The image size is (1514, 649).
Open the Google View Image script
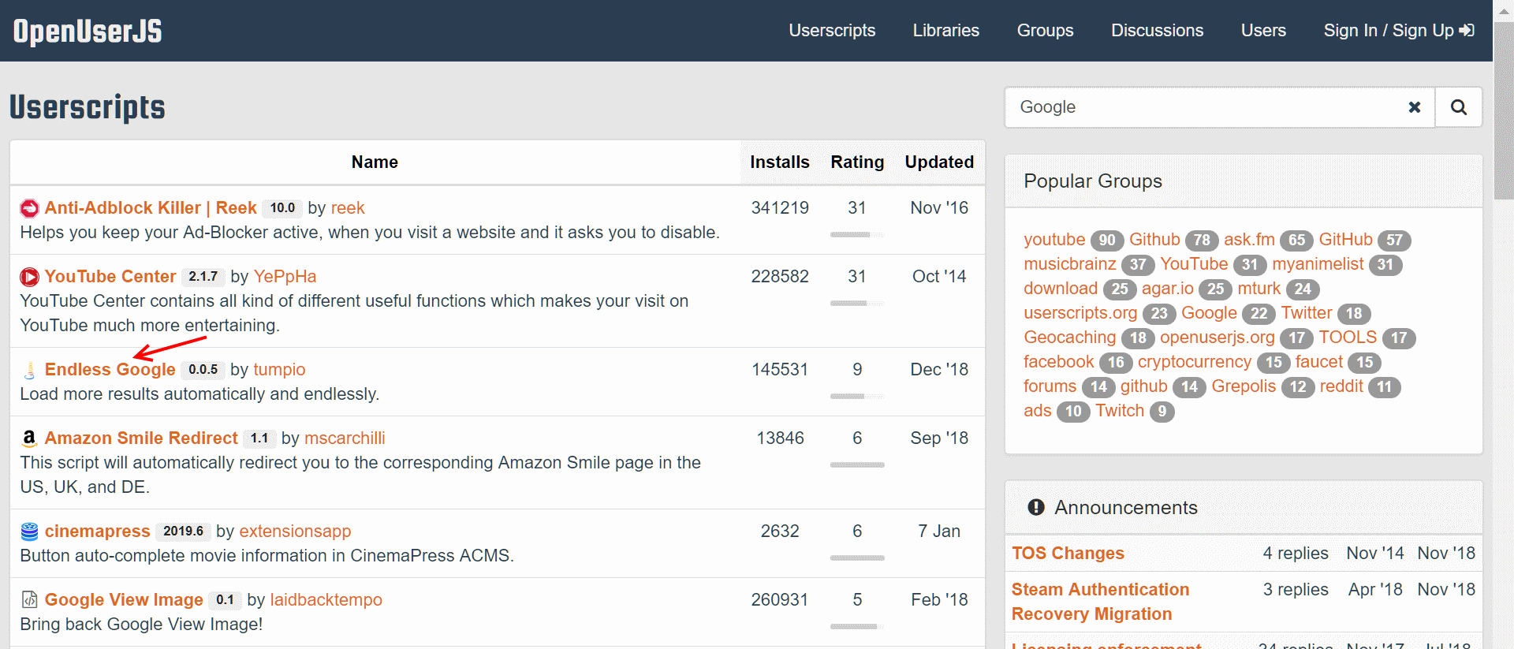point(124,600)
